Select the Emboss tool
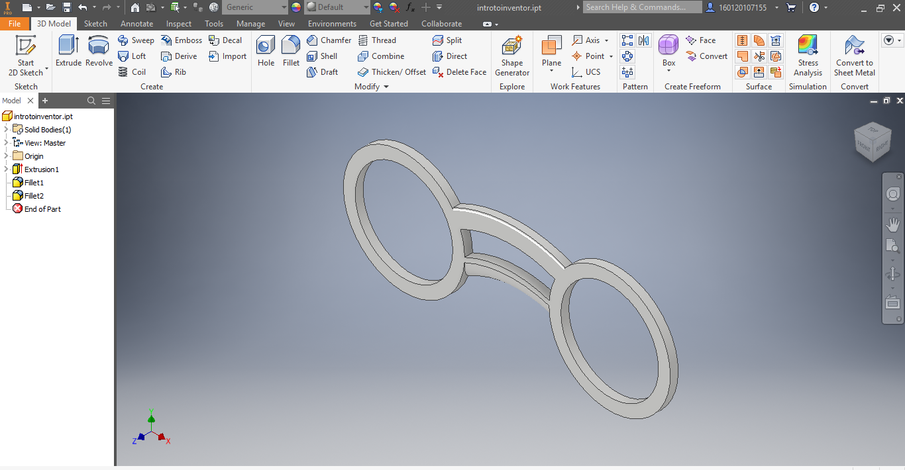The height and width of the screenshot is (470, 905). click(182, 40)
